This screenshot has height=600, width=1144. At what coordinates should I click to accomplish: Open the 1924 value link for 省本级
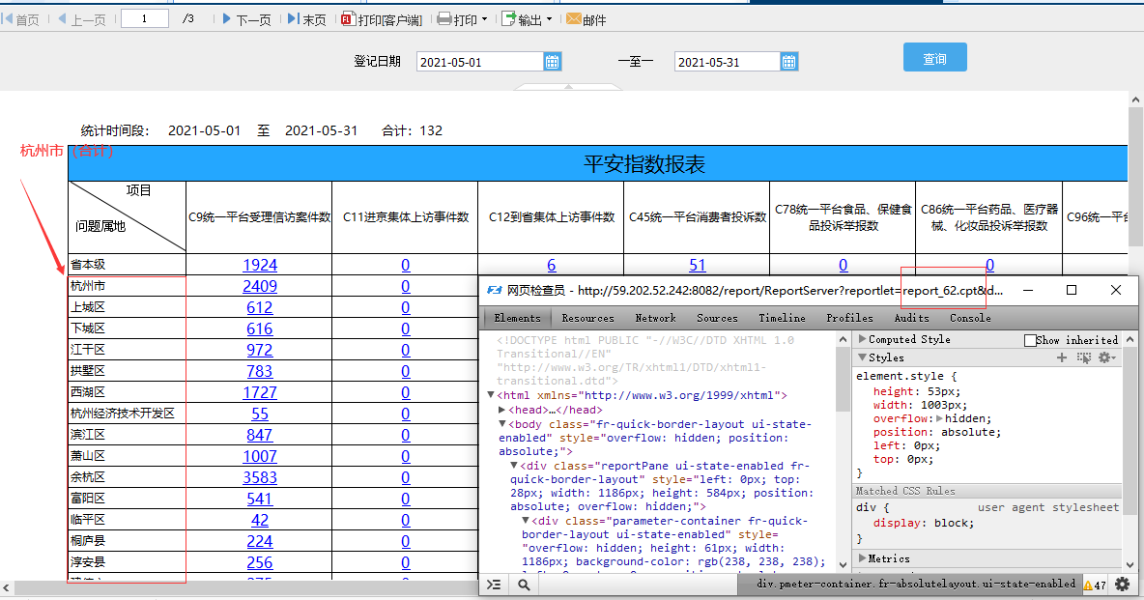click(x=260, y=265)
